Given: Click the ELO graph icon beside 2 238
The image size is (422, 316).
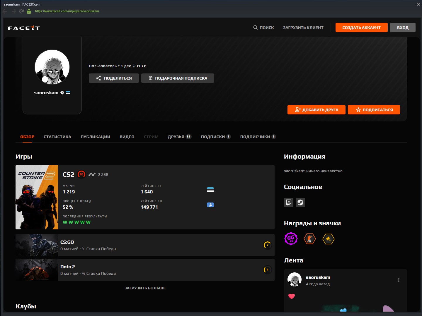Looking at the screenshot, I should 92,174.
